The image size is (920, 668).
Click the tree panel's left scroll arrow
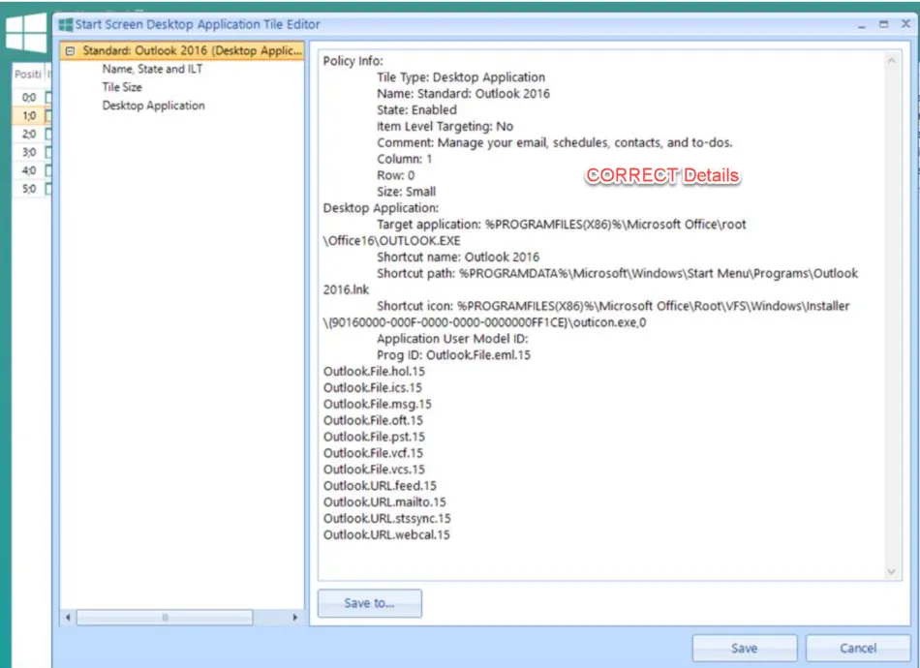coord(68,617)
